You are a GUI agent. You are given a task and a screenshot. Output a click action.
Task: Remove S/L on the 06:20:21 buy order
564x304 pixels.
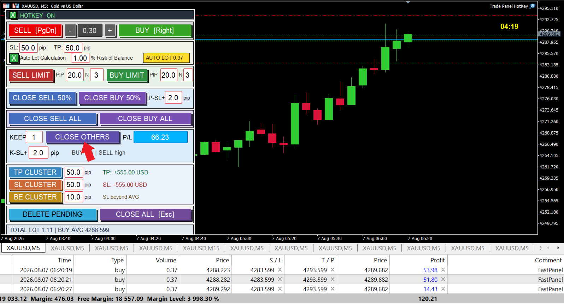point(280,279)
